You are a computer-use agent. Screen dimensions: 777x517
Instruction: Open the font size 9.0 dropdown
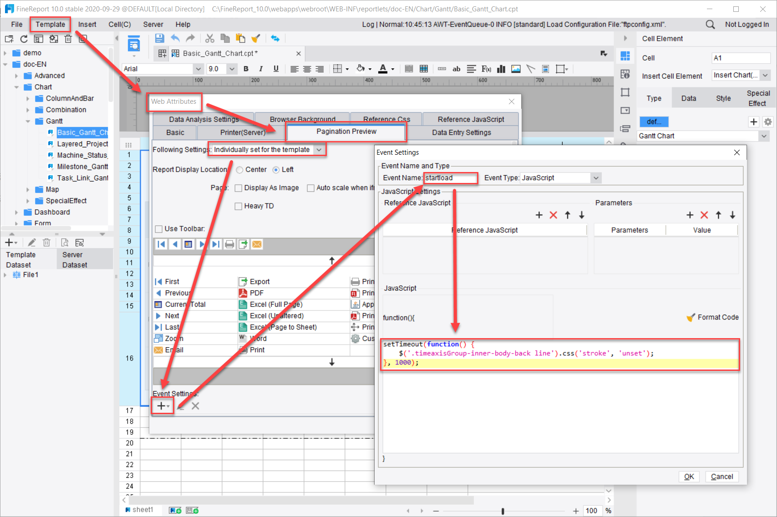pyautogui.click(x=232, y=69)
